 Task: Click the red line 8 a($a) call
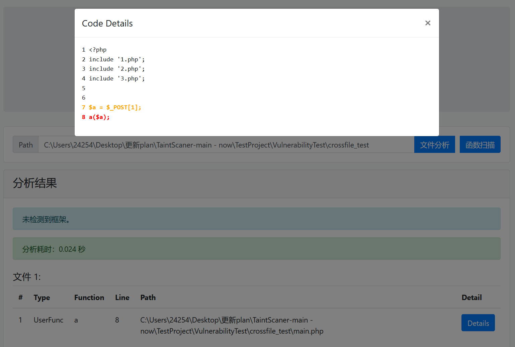99,117
